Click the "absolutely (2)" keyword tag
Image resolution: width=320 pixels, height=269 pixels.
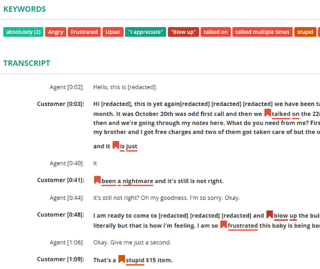pos(23,32)
